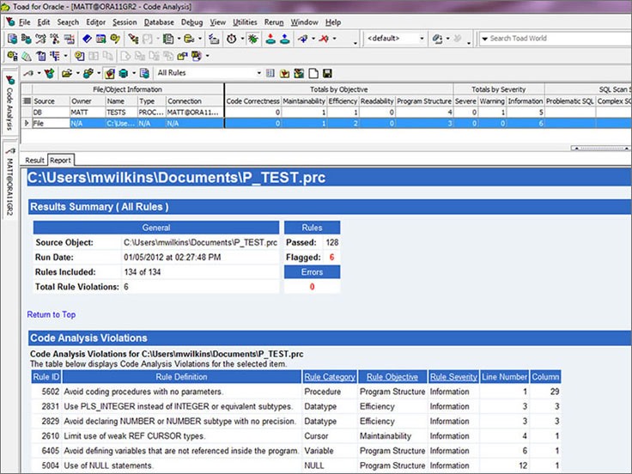Click the blue diamond toolbar icon

click(87, 39)
